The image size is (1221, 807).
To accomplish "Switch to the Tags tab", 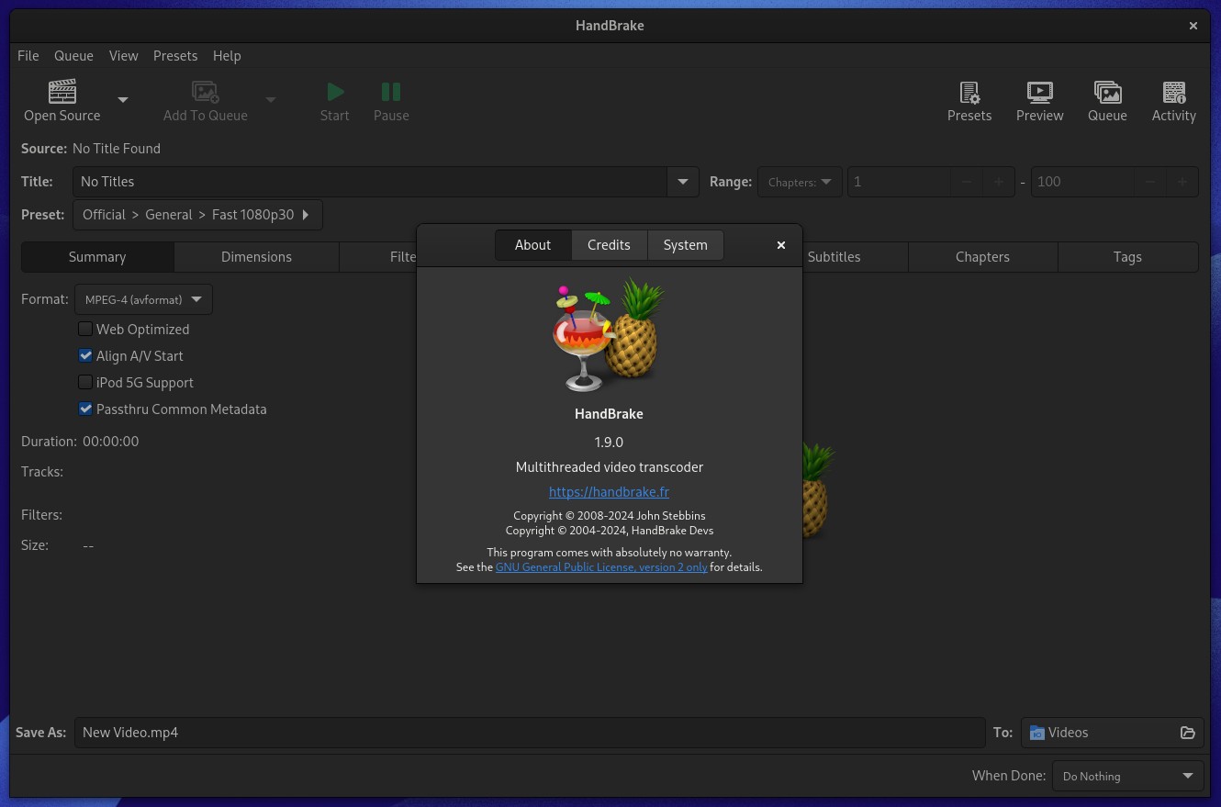I will pyautogui.click(x=1127, y=257).
